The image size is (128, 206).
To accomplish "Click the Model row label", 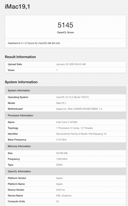I will [x=11, y=103].
